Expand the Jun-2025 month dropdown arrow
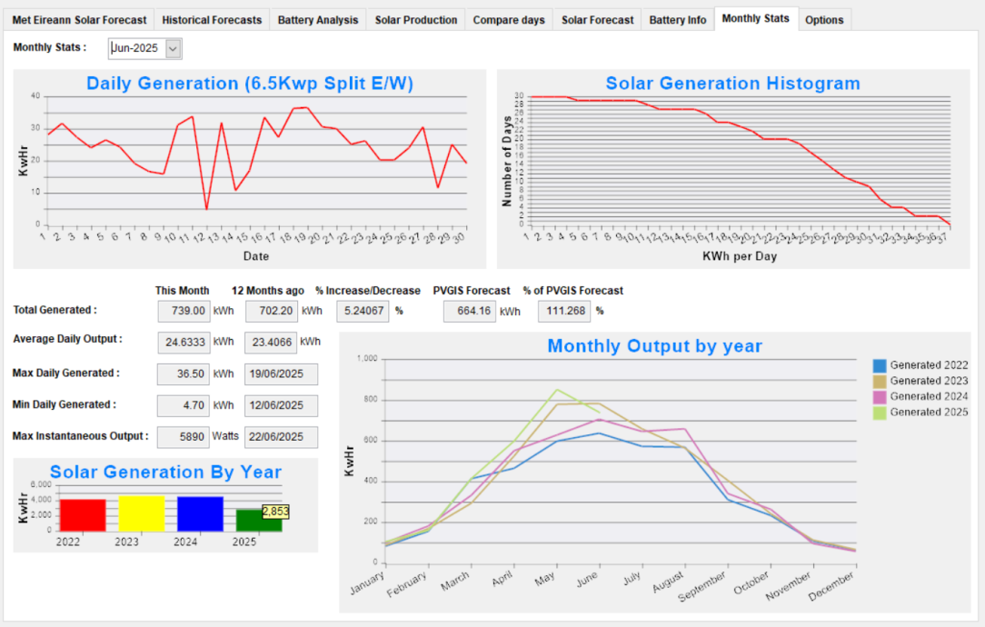 point(174,48)
